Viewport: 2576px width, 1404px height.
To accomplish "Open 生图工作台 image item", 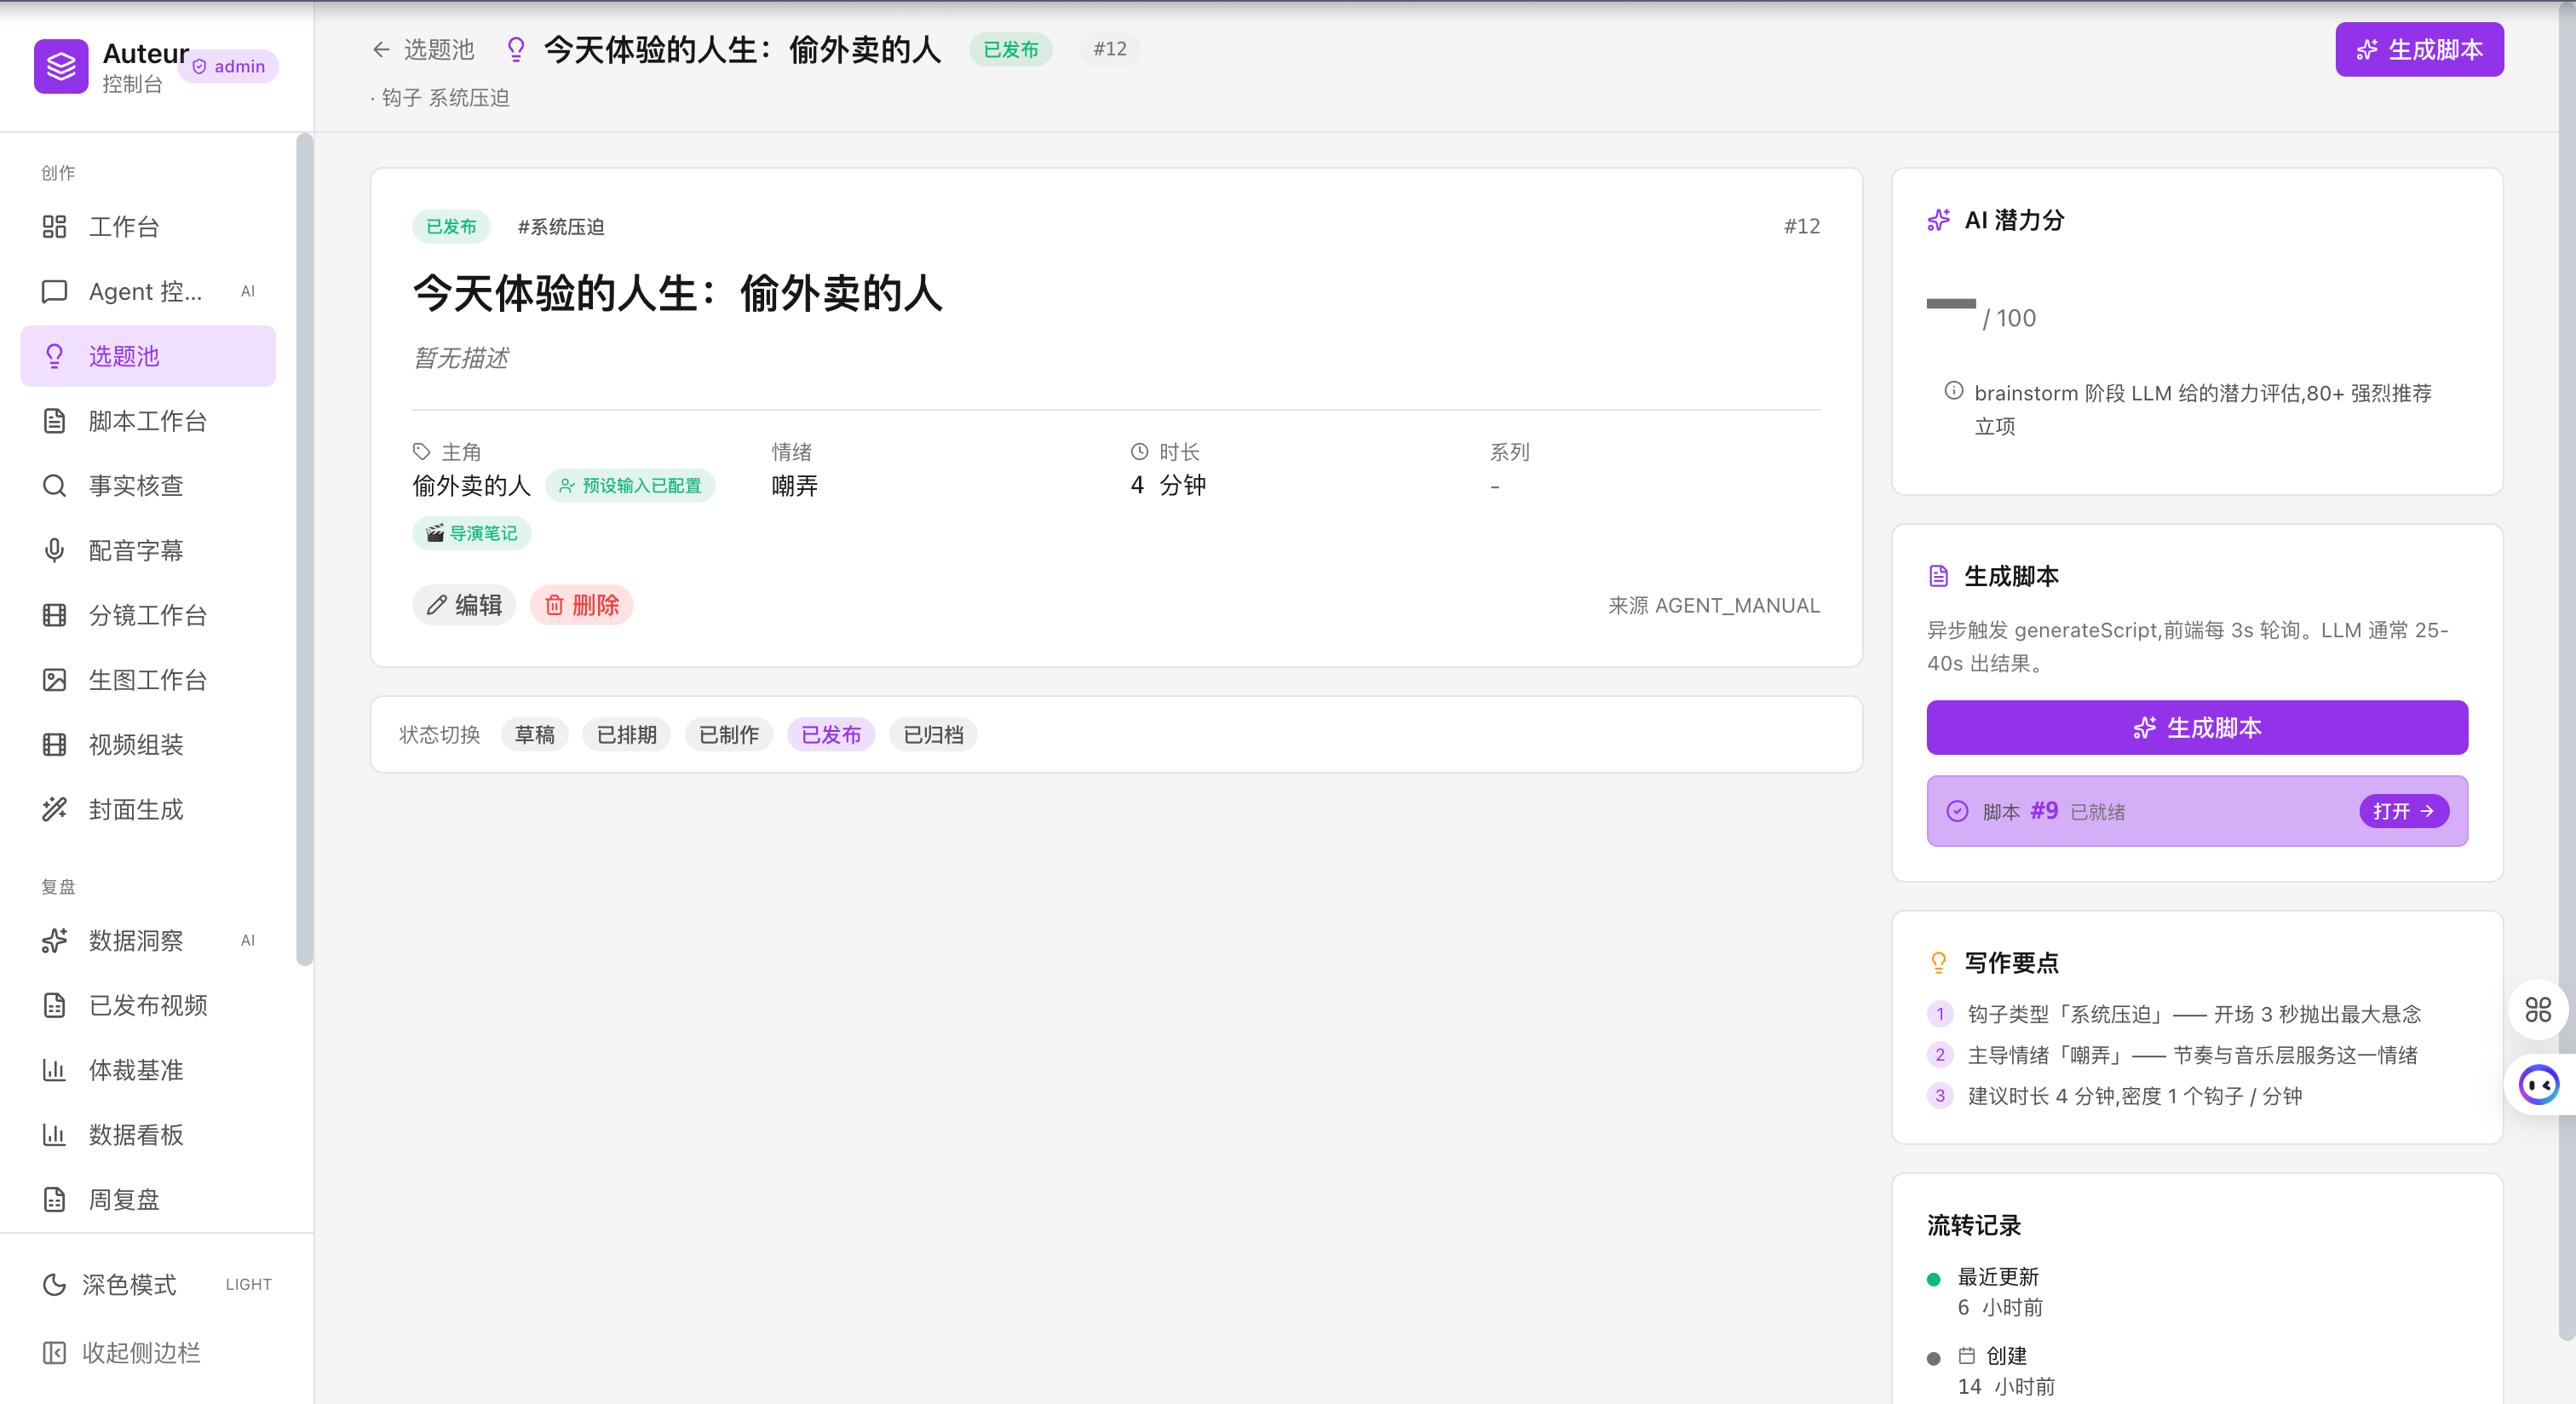I will coord(148,680).
